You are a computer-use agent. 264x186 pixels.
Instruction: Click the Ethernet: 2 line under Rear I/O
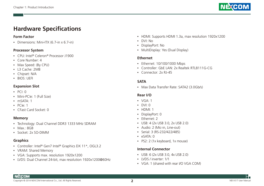coord(149,119)
